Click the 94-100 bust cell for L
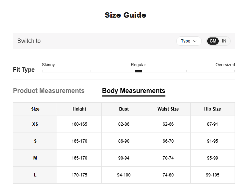240x188 pixels. [124, 175]
